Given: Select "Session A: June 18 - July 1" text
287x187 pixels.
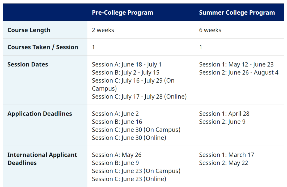Looking at the screenshot, I should click(126, 64).
